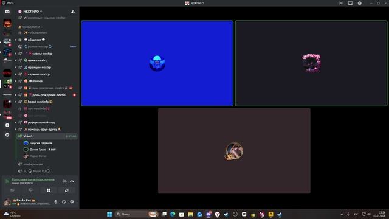Focus the dark tile with pink avatar
Image resolution: width=389 pixels, height=219 pixels.
click(x=311, y=63)
